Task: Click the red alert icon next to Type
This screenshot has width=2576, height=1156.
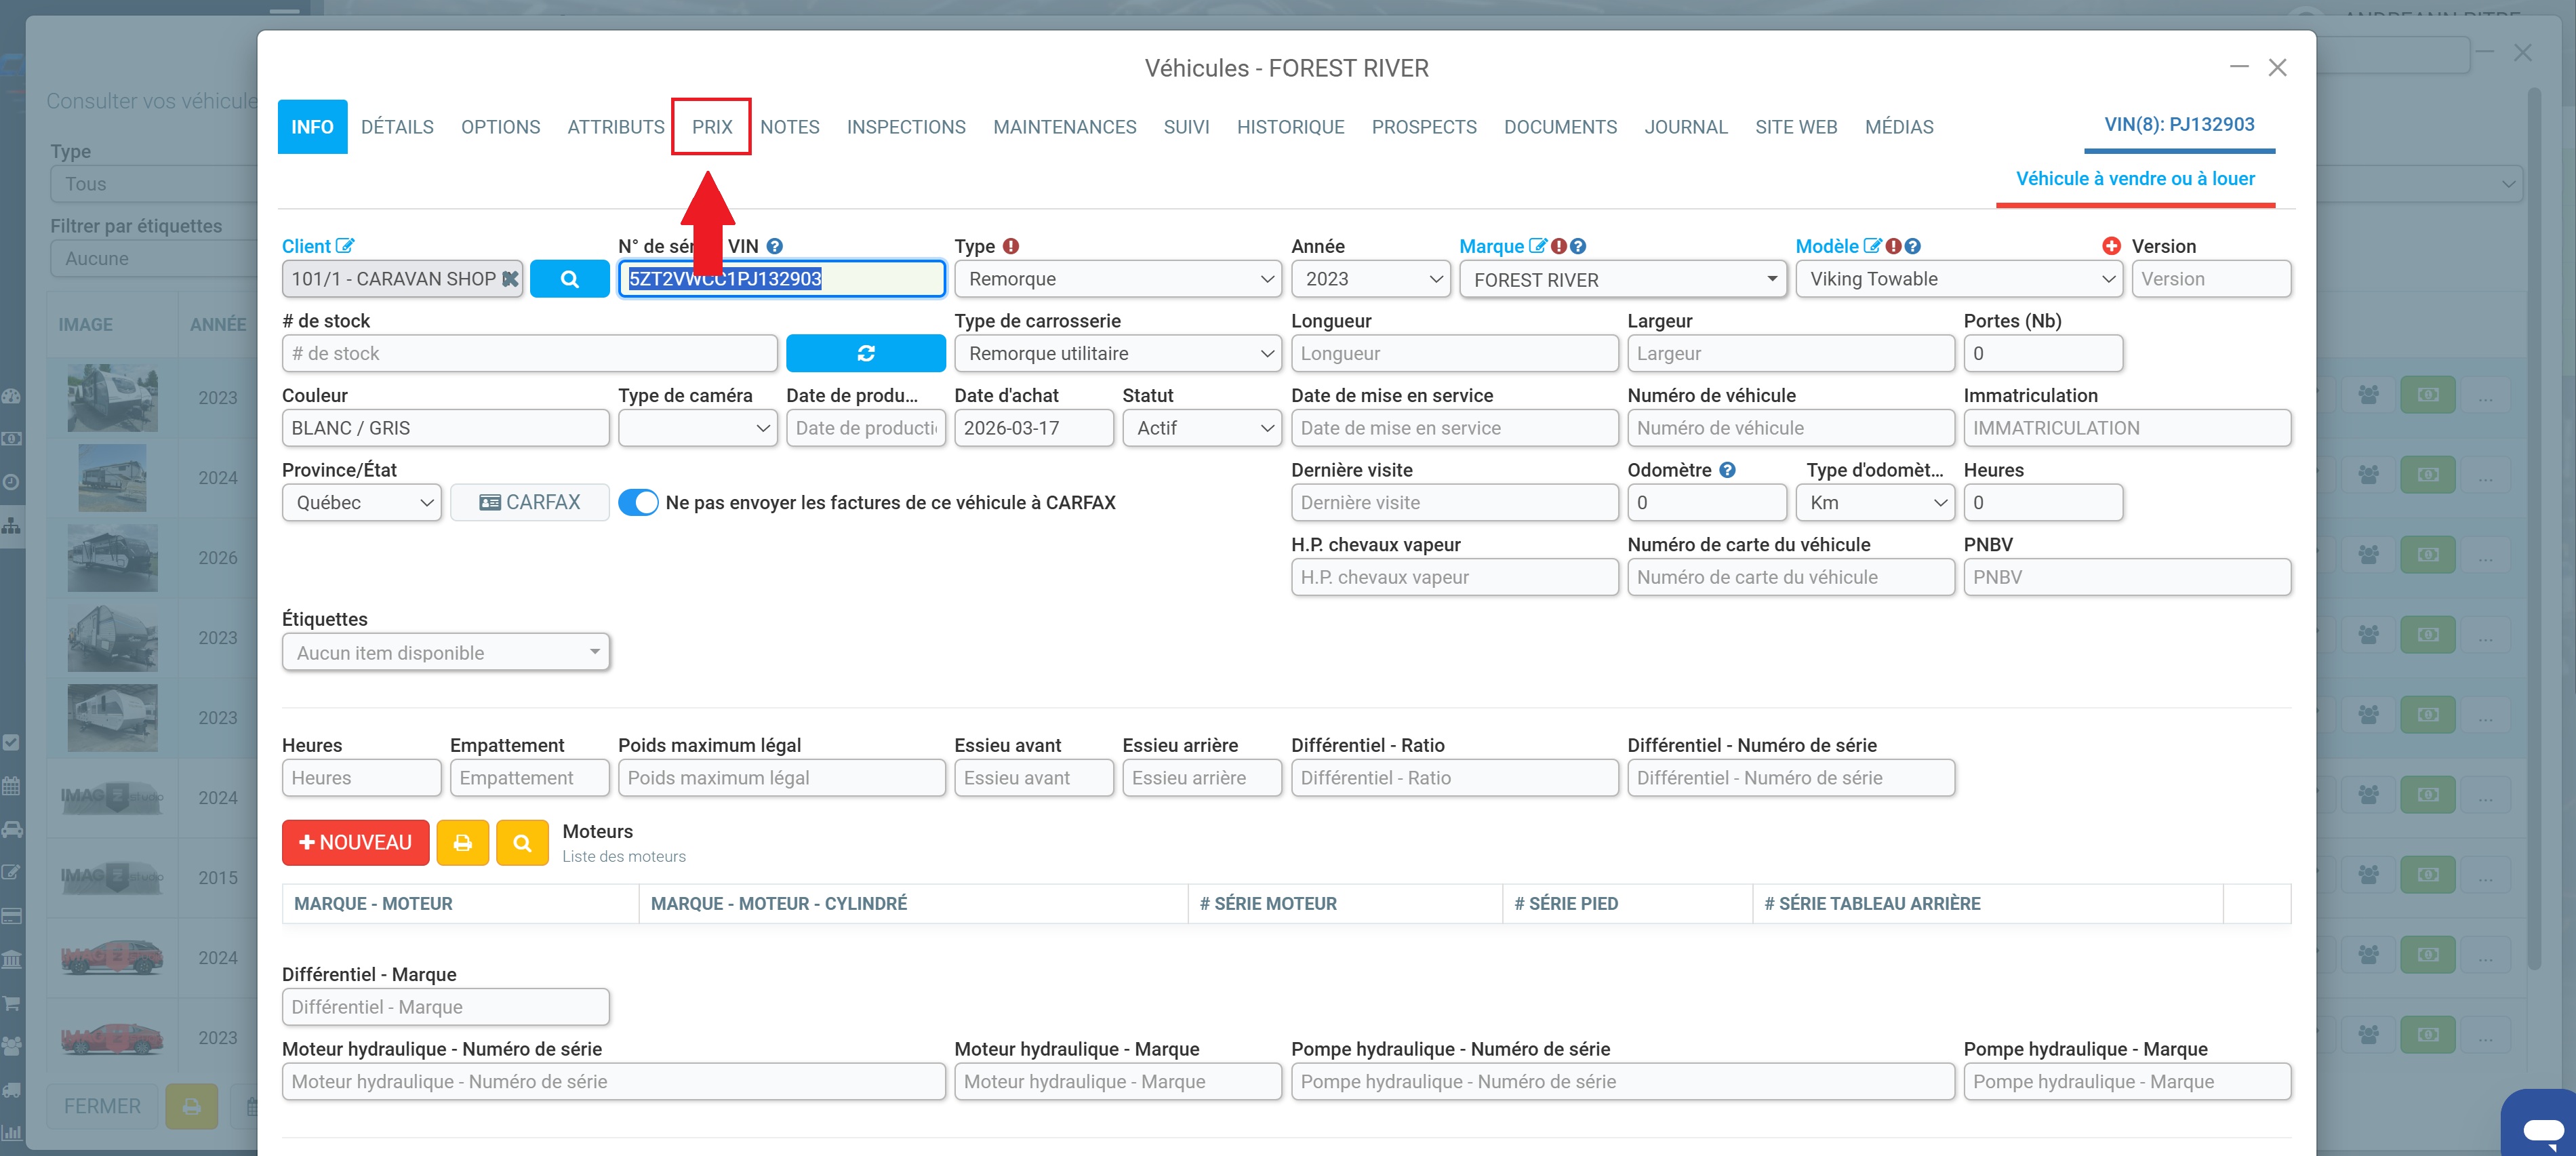Action: (x=1011, y=246)
